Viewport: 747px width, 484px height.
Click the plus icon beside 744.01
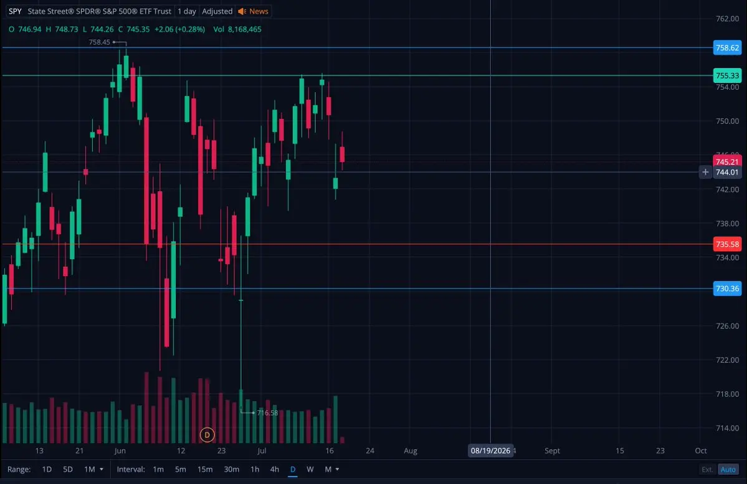tap(705, 172)
